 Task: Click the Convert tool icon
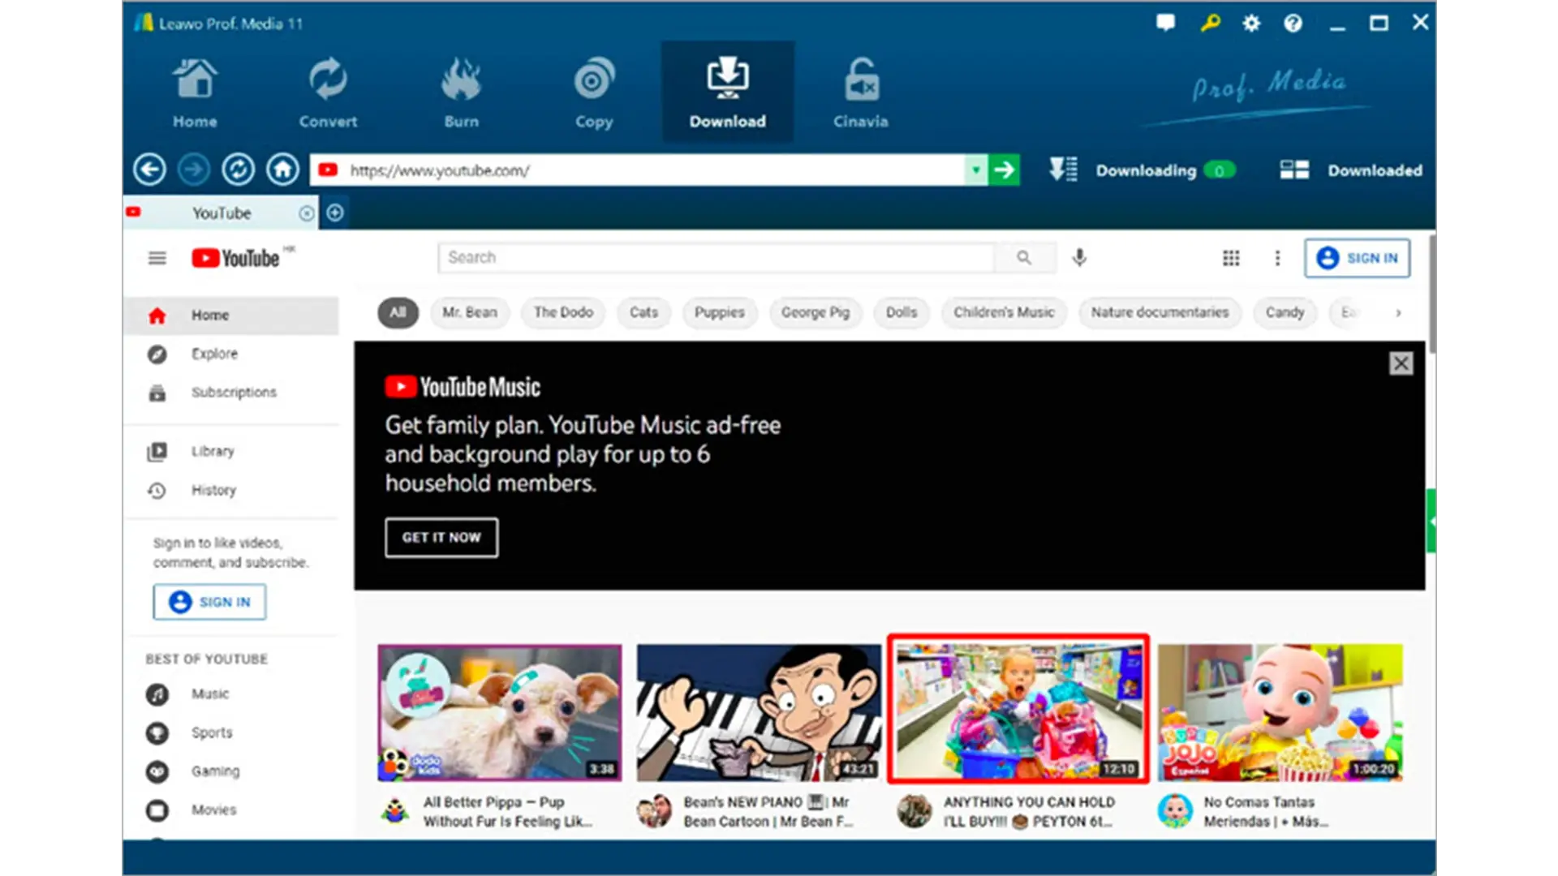click(x=328, y=92)
